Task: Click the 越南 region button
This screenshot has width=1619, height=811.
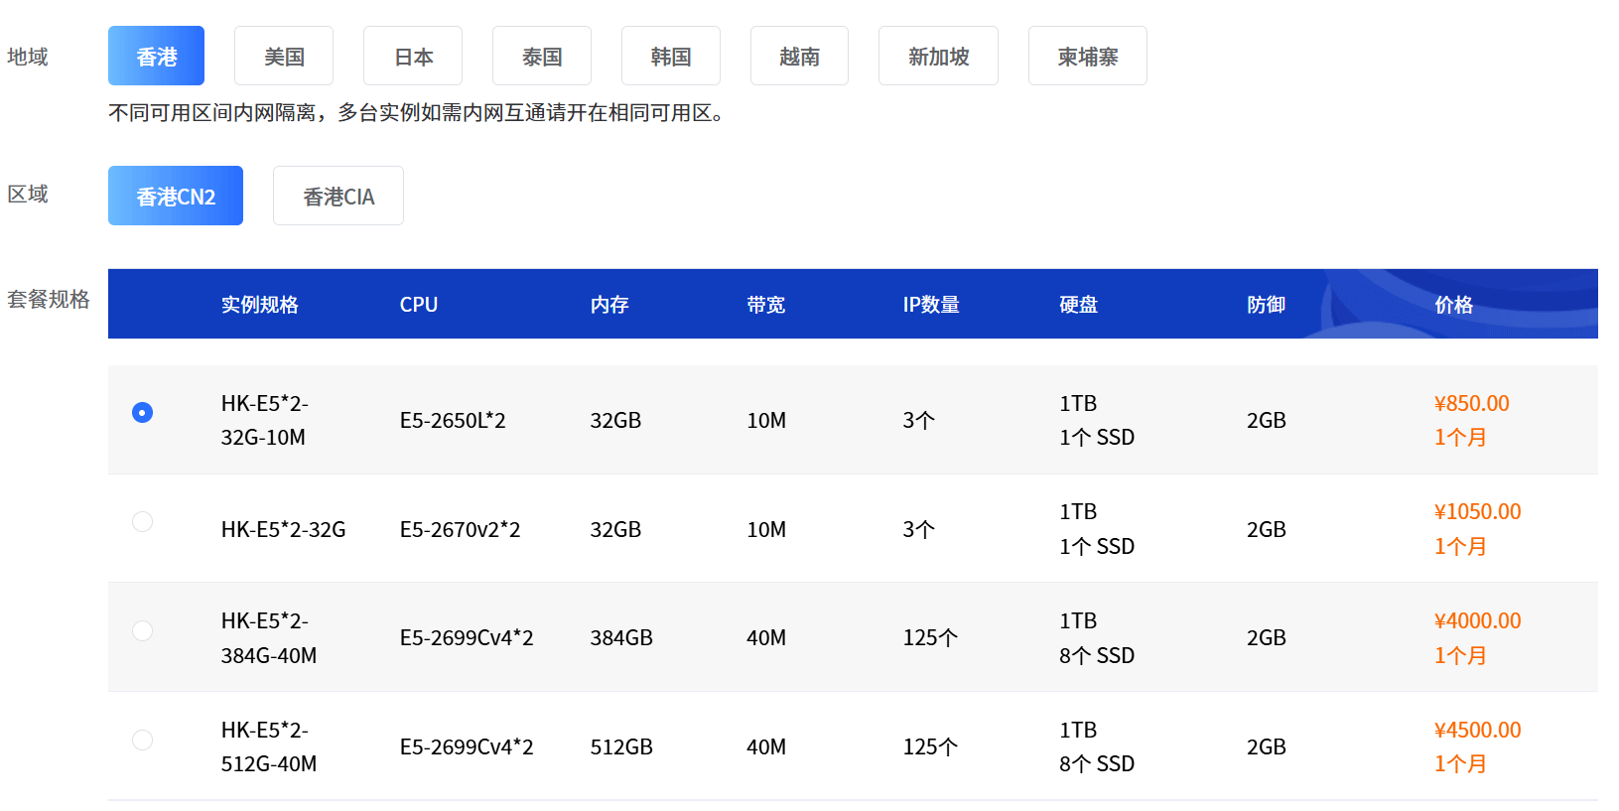Action: pos(799,57)
